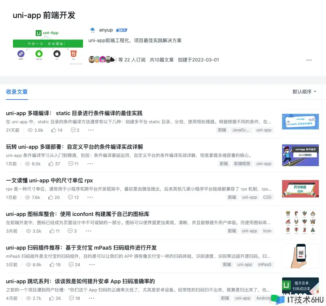Open article about static 目录条件编译

(x=74, y=113)
